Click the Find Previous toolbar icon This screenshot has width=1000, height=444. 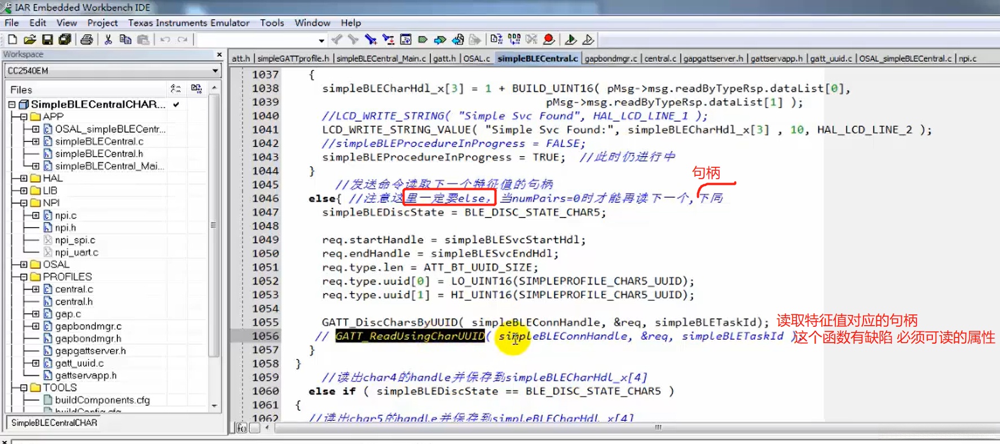pos(337,39)
